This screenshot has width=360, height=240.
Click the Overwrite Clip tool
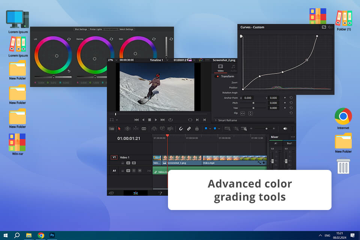click(162, 129)
